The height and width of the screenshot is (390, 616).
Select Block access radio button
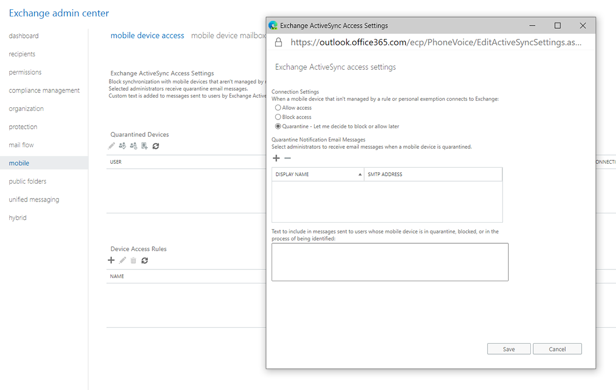click(x=278, y=117)
